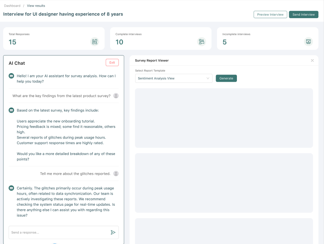Open the Select Report Template dropdown
Screen dimensions: 324x244
[x=173, y=78]
